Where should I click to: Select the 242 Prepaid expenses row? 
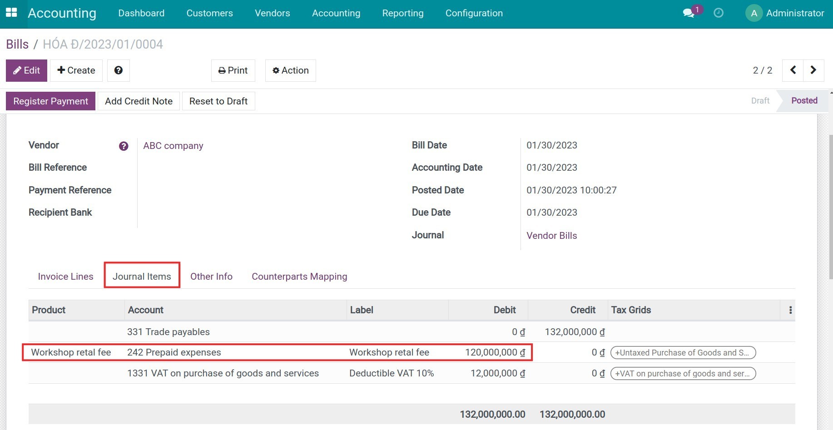click(x=174, y=352)
